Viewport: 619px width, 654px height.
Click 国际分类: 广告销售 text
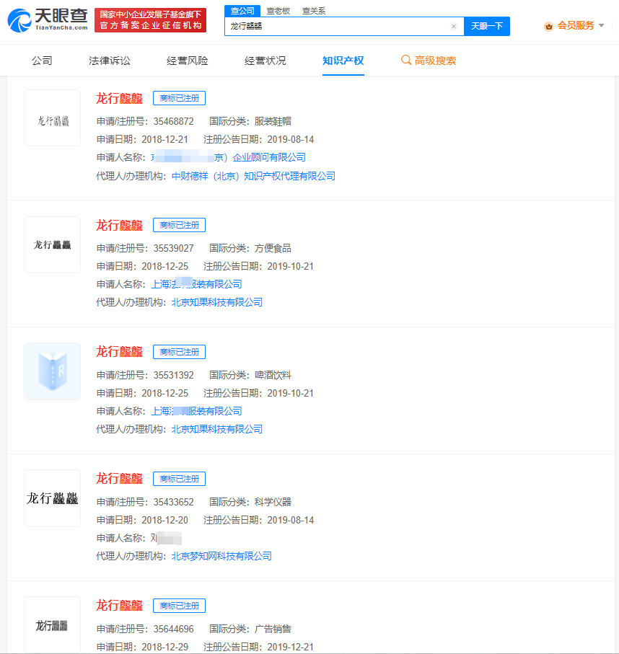click(x=250, y=629)
